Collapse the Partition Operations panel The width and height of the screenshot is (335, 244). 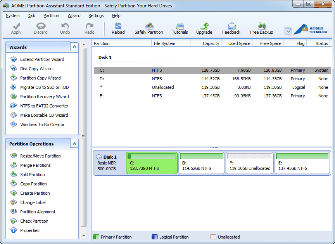74,144
